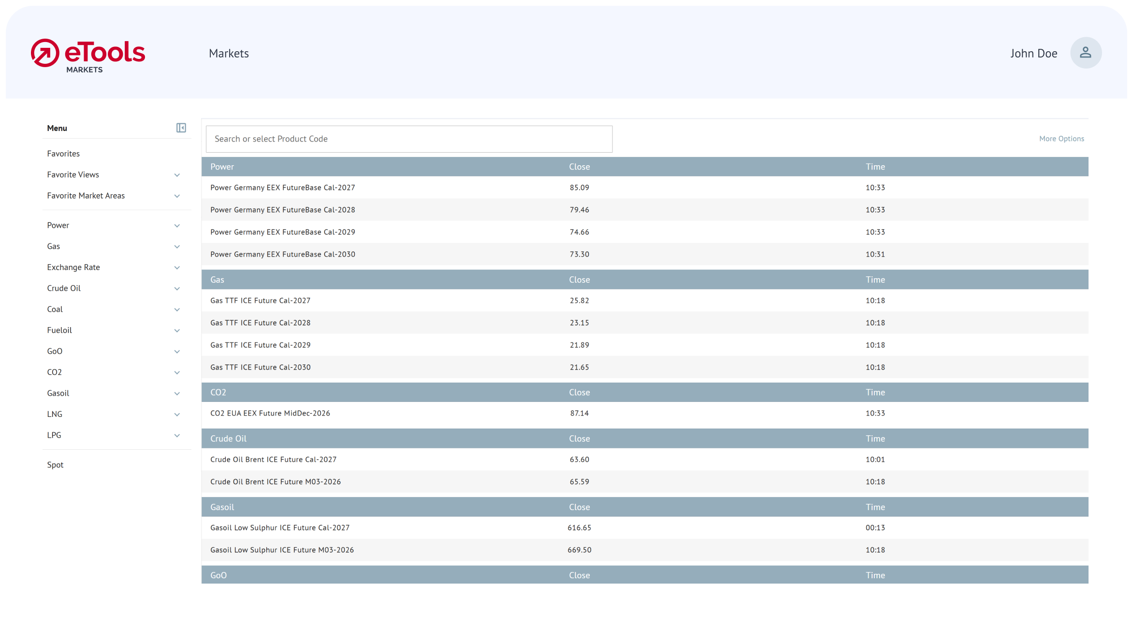The image size is (1133, 643).
Task: Focus the Product Code search field
Action: (x=409, y=139)
